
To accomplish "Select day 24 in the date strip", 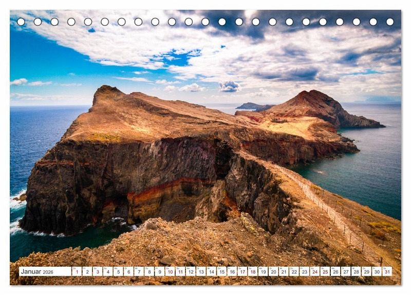I will pos(315,271).
